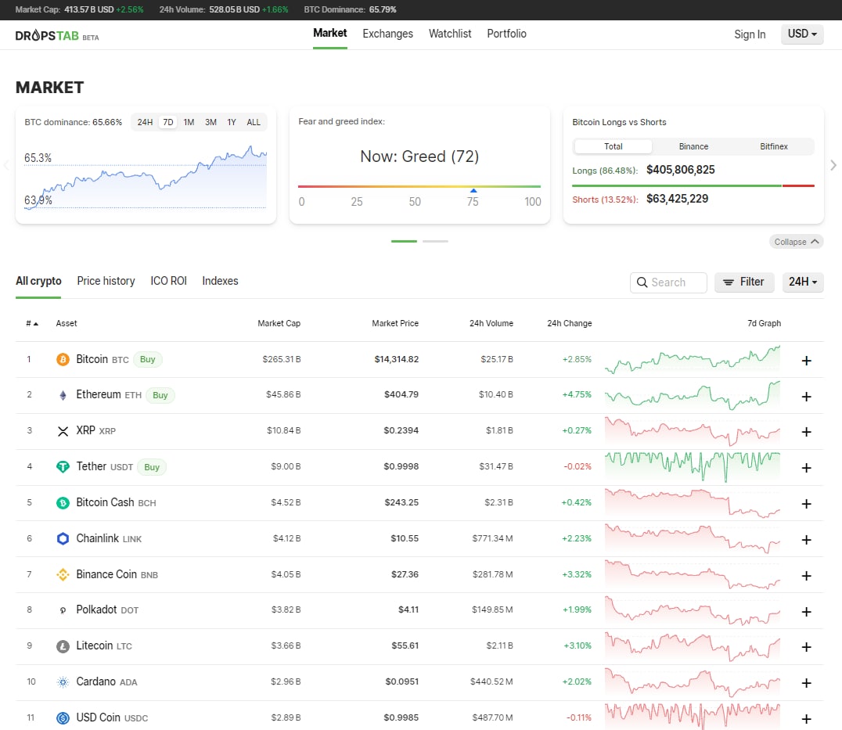The image size is (842, 730).
Task: Add USD Coin to watchlist with plus icon
Action: point(806,719)
